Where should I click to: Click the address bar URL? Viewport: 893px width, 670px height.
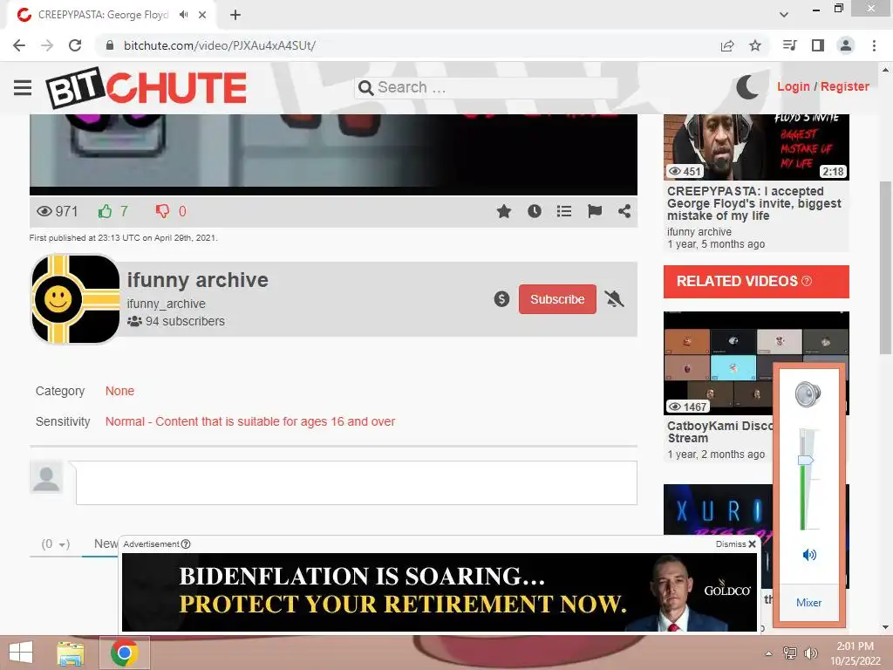pos(220,45)
